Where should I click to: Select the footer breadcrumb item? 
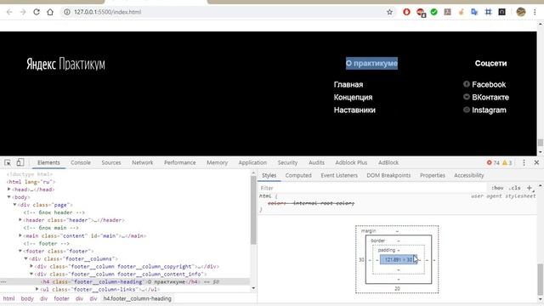click(x=61, y=298)
